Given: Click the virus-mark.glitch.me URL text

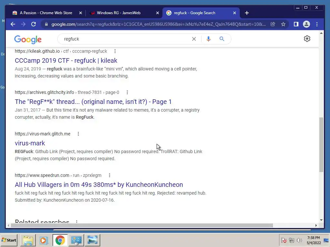Looking at the screenshot, I should coord(43,134).
